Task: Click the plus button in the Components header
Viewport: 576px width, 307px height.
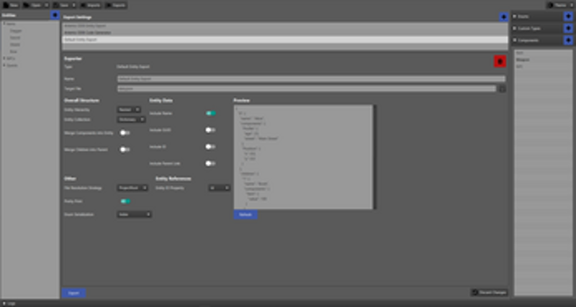Action: [568, 40]
